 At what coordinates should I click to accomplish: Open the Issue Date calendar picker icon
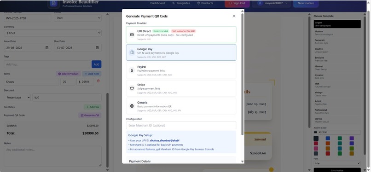pos(47,48)
